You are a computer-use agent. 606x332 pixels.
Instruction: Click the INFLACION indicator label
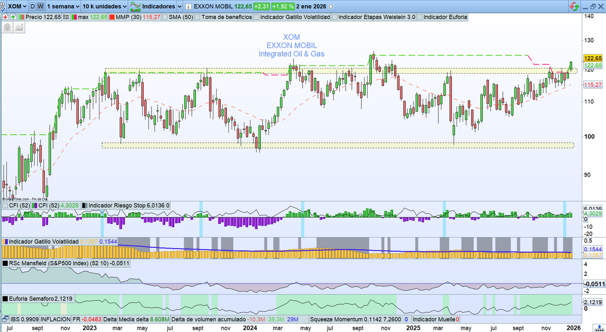(56, 319)
